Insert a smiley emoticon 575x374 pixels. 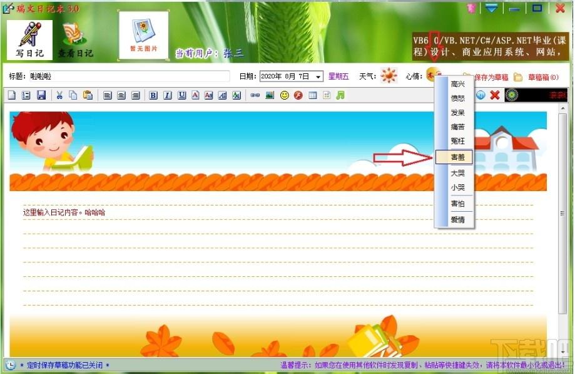click(284, 95)
